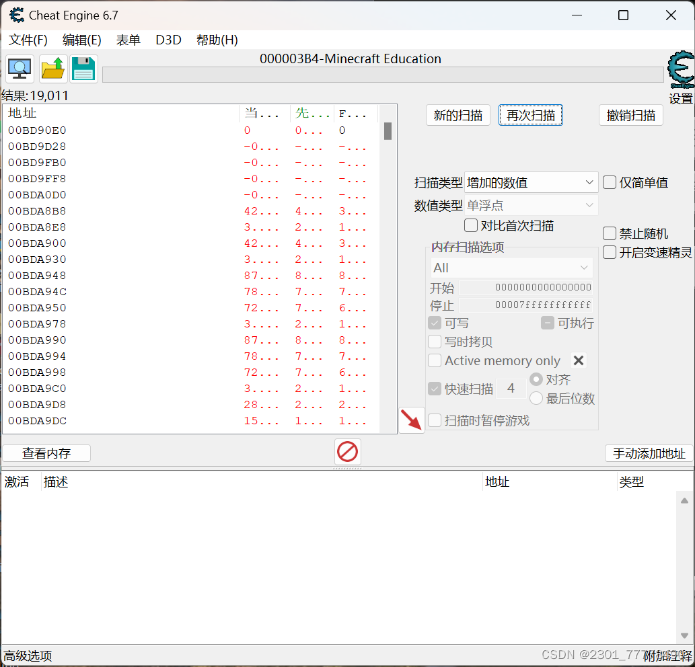Select address row 00BDA94C
This screenshot has width=695, height=667.
click(x=191, y=291)
